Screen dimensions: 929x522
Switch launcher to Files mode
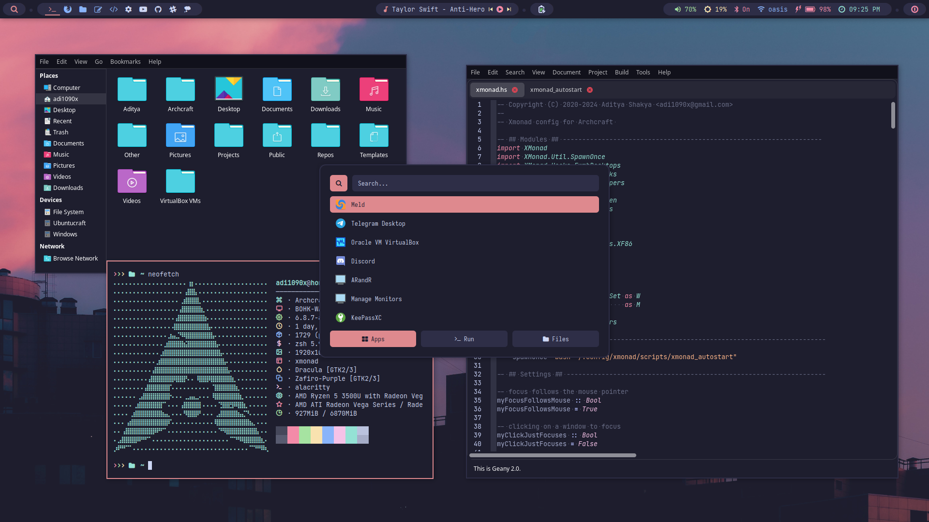pyautogui.click(x=555, y=339)
